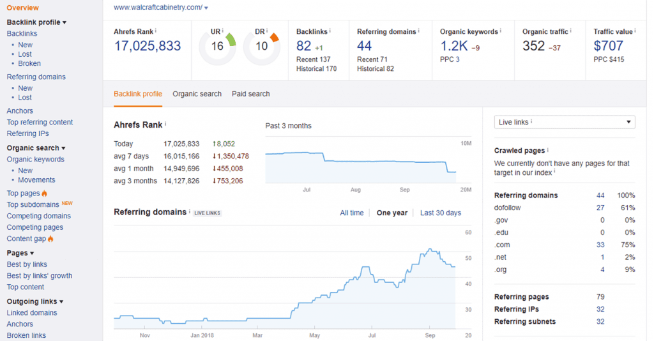654x341 pixels.
Task: Open Broken under Backlinks in sidebar
Action: [29, 63]
